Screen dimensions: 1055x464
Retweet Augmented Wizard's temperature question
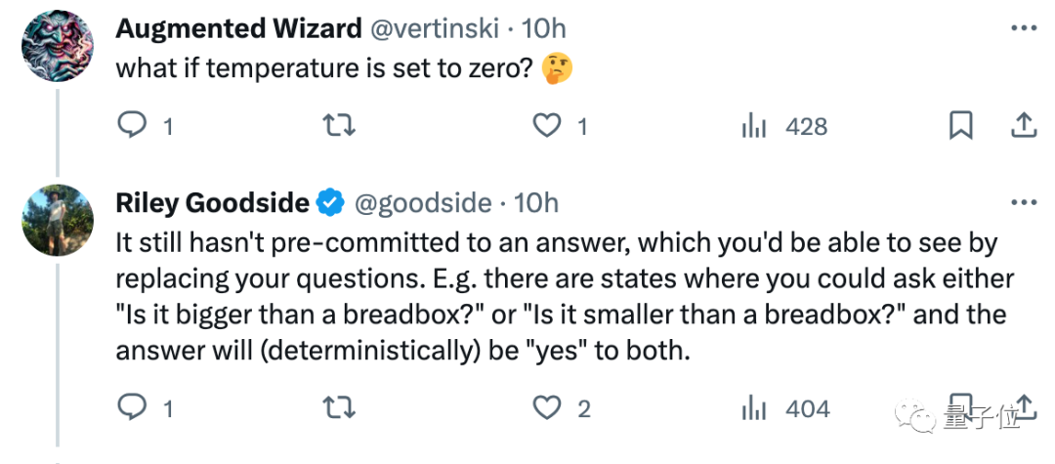click(x=338, y=125)
